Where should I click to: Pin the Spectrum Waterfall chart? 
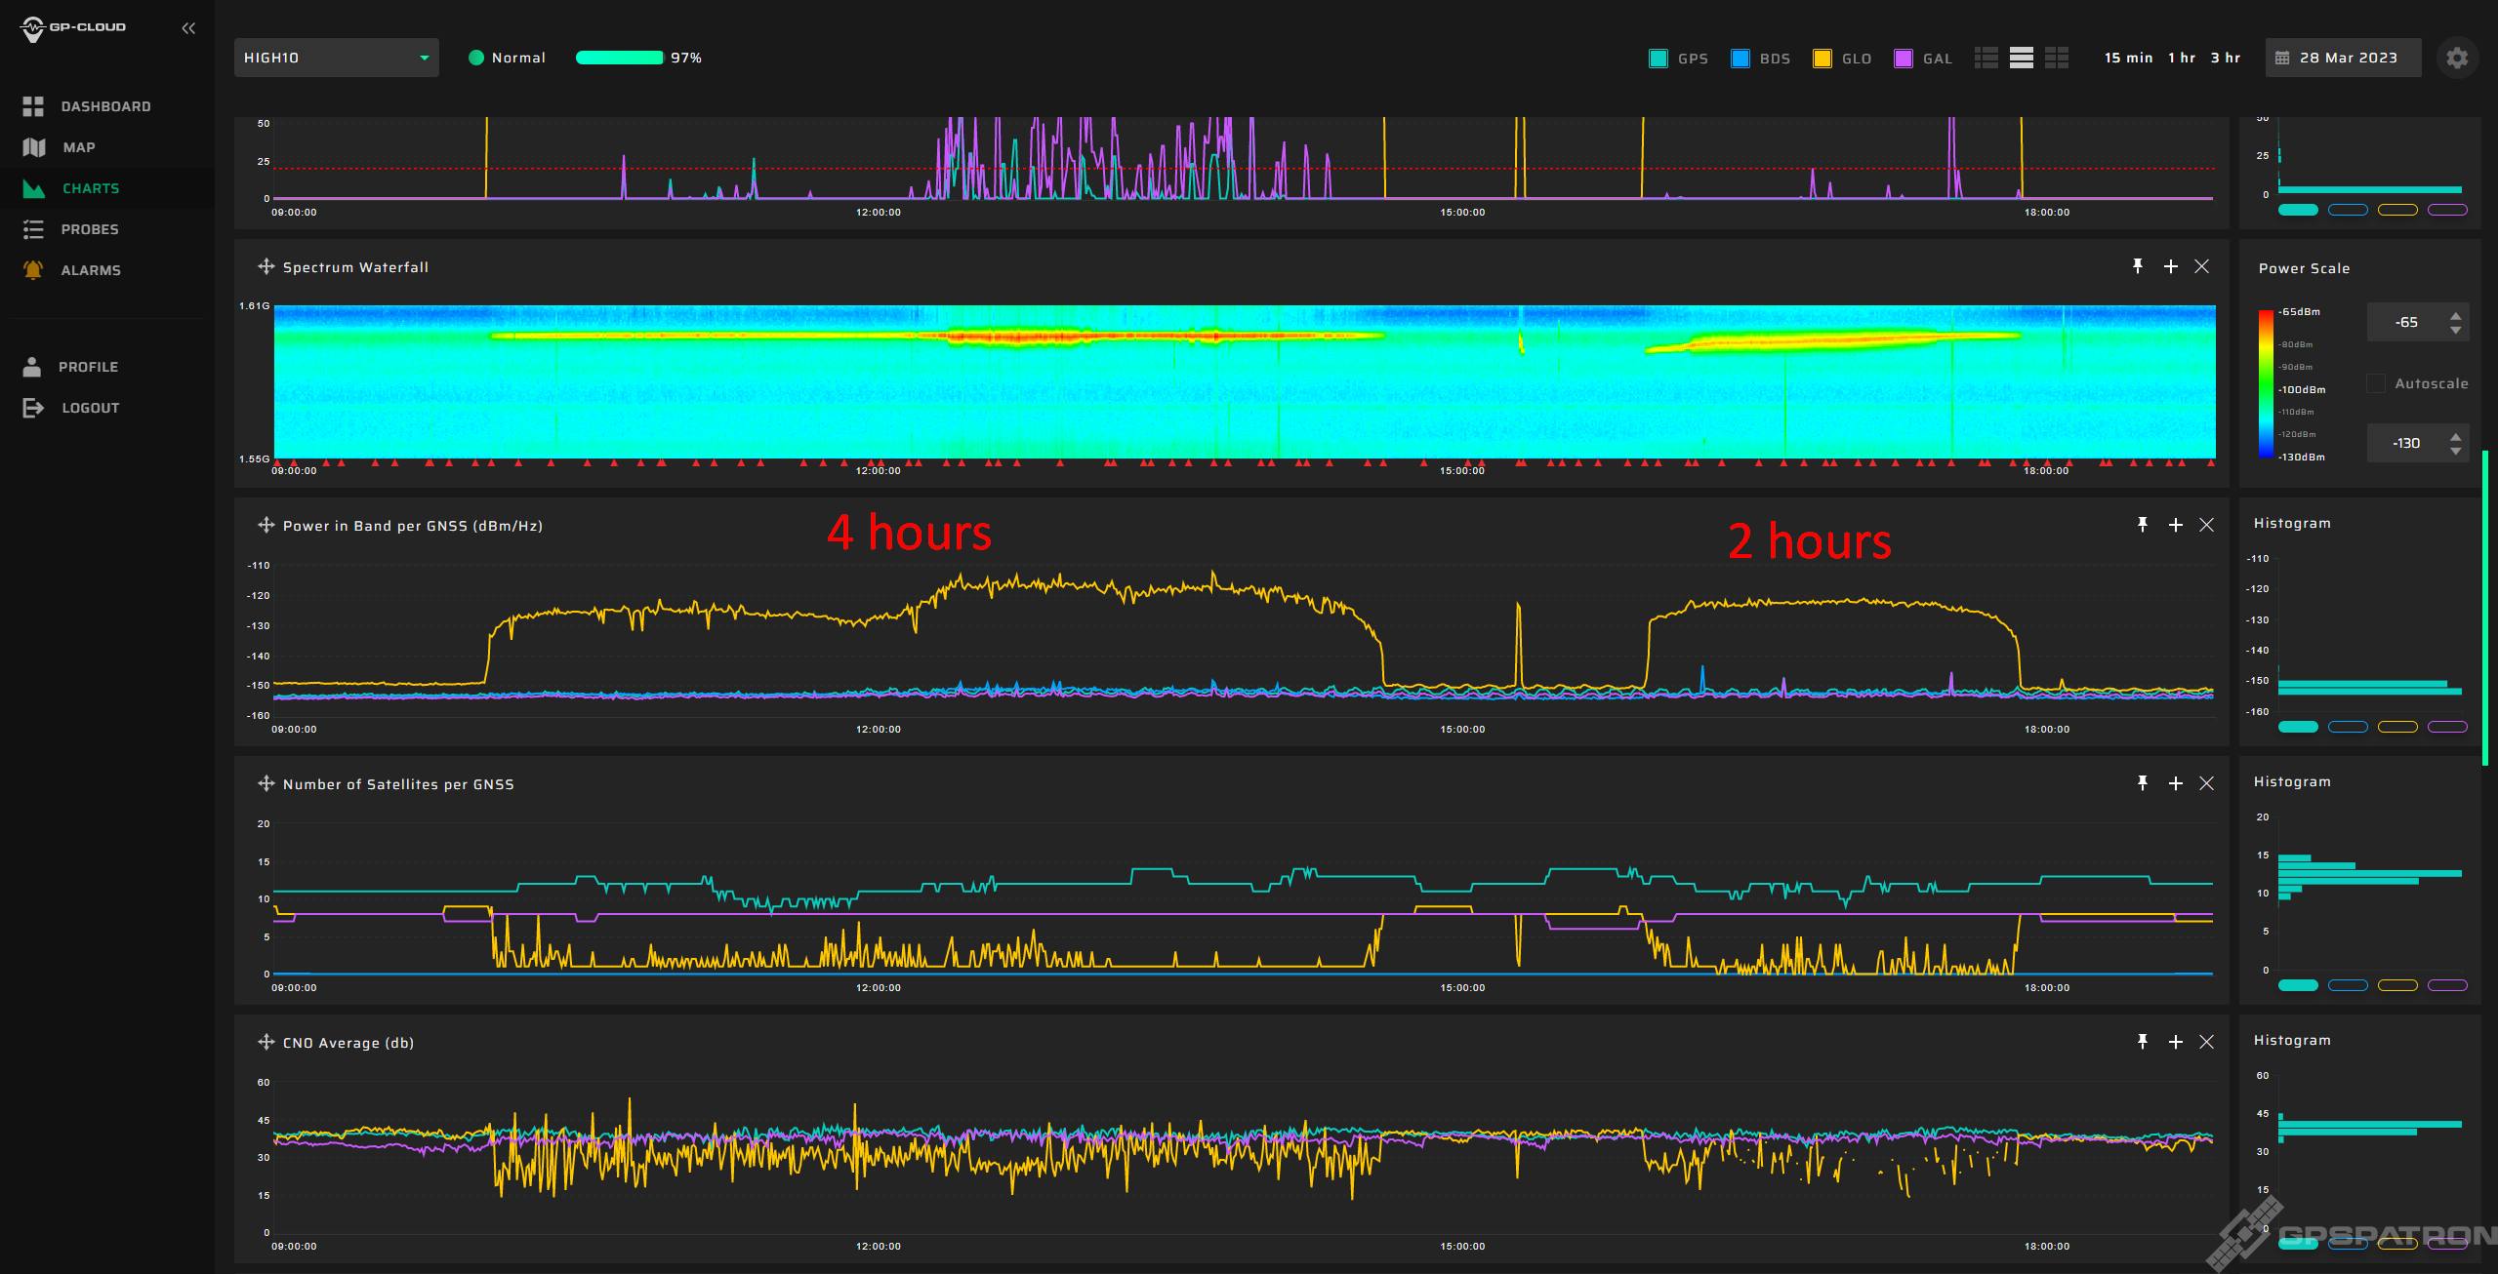tap(2137, 266)
